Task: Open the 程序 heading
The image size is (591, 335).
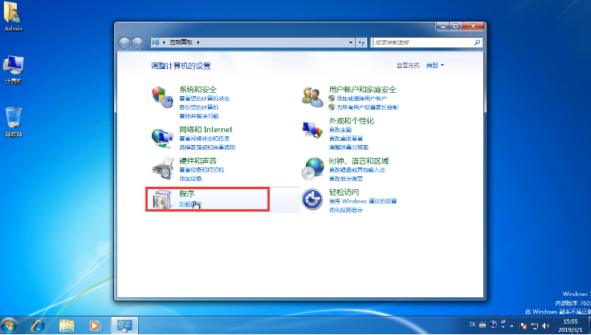Action: pos(186,194)
